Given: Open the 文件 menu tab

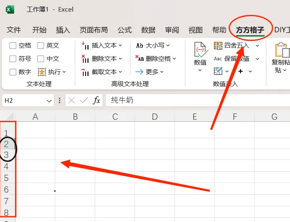Looking at the screenshot, I should (x=14, y=30).
